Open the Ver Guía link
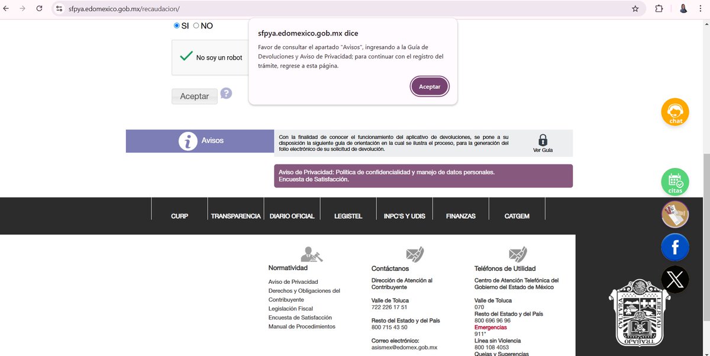 pos(543,150)
